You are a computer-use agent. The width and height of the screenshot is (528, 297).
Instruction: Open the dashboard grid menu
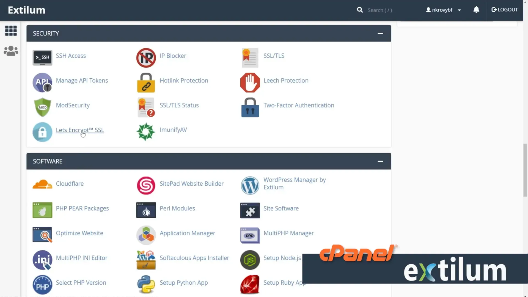coord(11,31)
